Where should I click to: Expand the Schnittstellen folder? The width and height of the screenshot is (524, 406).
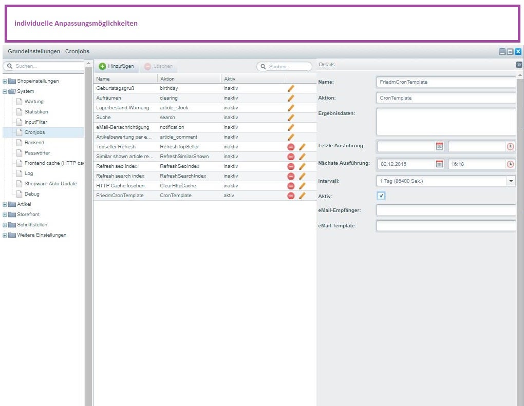pyautogui.click(x=5, y=225)
